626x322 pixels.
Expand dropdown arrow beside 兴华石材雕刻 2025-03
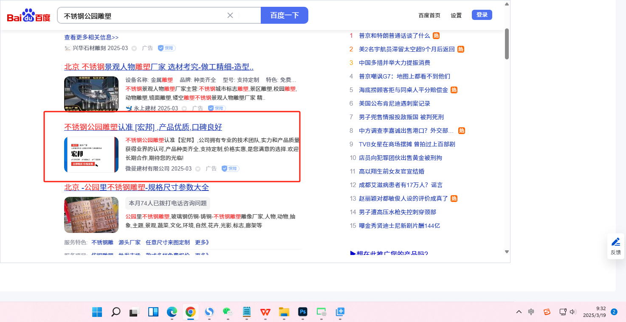(134, 48)
